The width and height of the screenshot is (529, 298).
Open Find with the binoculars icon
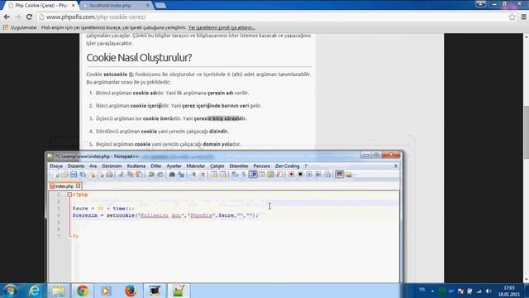(x=172, y=175)
